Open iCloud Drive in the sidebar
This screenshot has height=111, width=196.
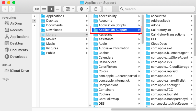tap(17, 71)
